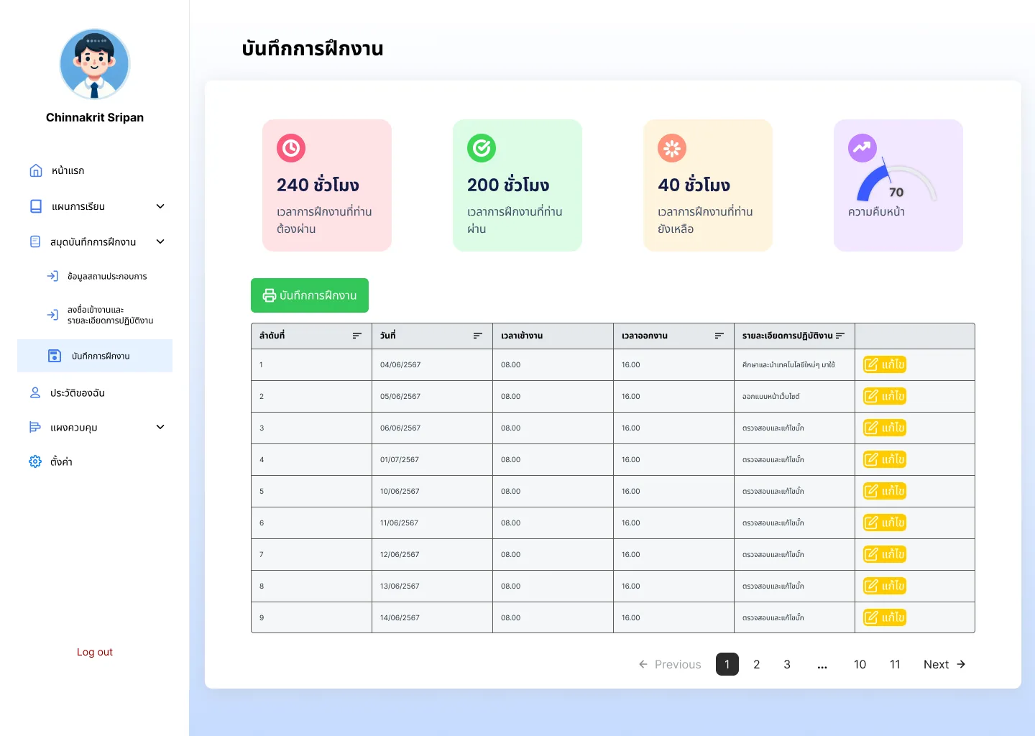Edit the row dated 05/06/2567
Screen dimensions: 1035x736
click(x=885, y=396)
